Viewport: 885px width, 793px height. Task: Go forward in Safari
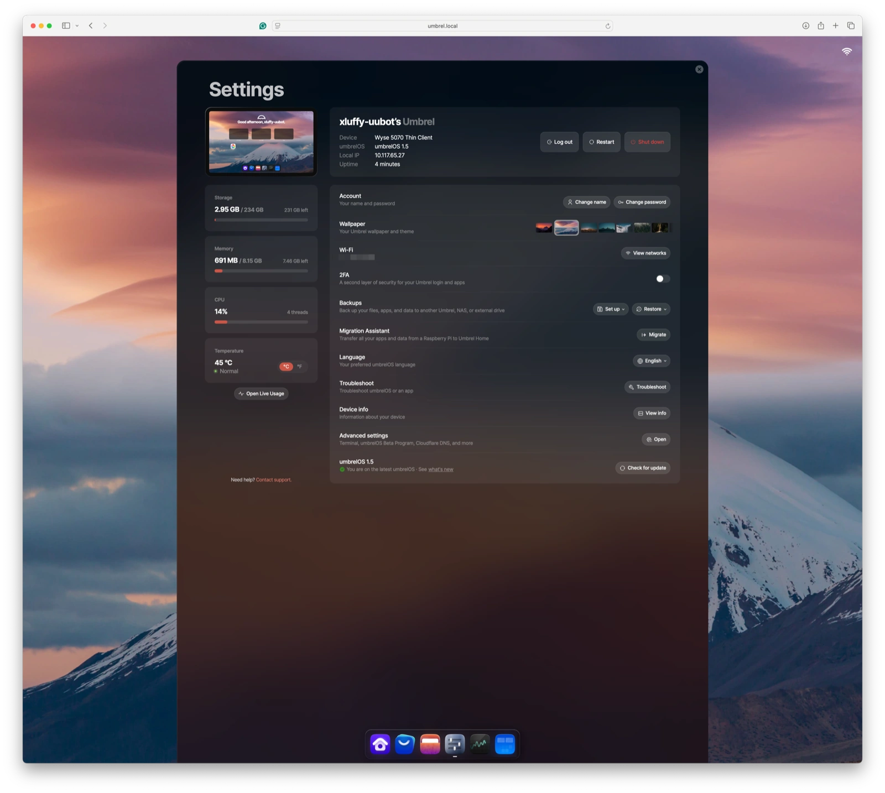(105, 25)
